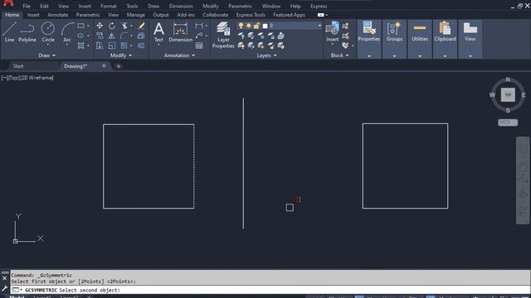
Task: Select the Polyline tool
Action: click(x=27, y=32)
